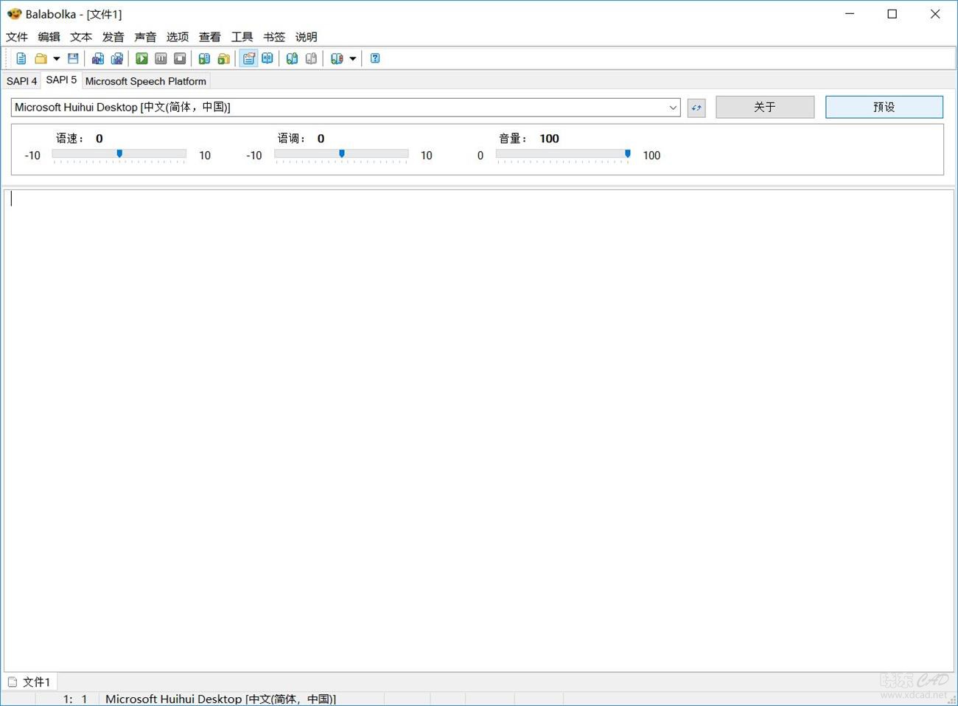
Task: Expand the bookmarks dropdown arrow
Action: point(352,59)
